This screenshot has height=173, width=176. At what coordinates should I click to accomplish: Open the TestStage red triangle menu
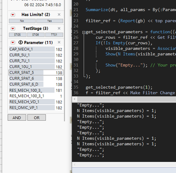click(x=13, y=29)
